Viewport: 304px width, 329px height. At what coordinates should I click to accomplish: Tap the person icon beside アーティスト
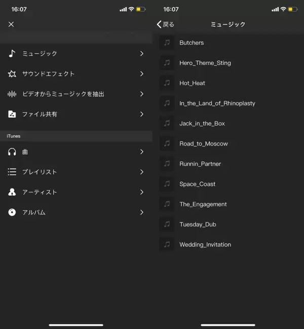tap(12, 192)
